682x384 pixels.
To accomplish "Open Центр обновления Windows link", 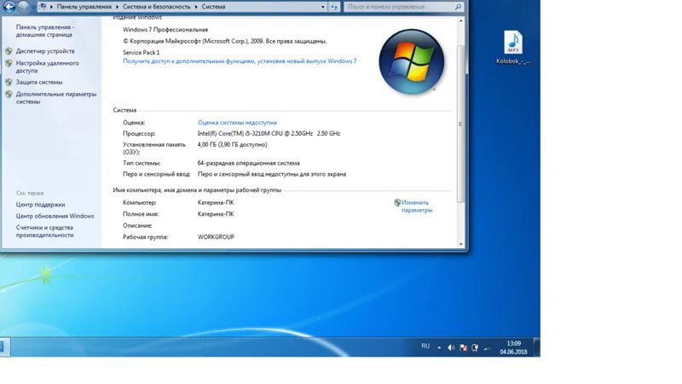I will click(55, 216).
